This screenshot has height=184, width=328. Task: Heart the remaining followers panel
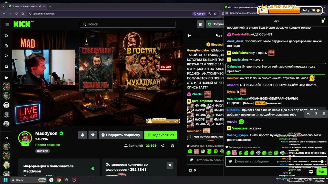coord(170,165)
